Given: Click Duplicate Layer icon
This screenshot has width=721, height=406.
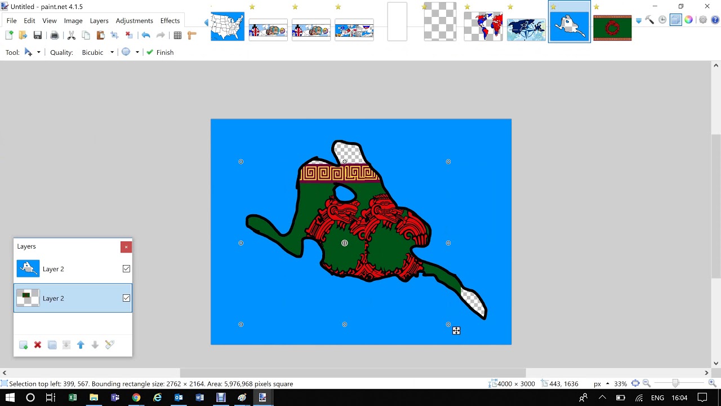Looking at the screenshot, I should (x=52, y=345).
